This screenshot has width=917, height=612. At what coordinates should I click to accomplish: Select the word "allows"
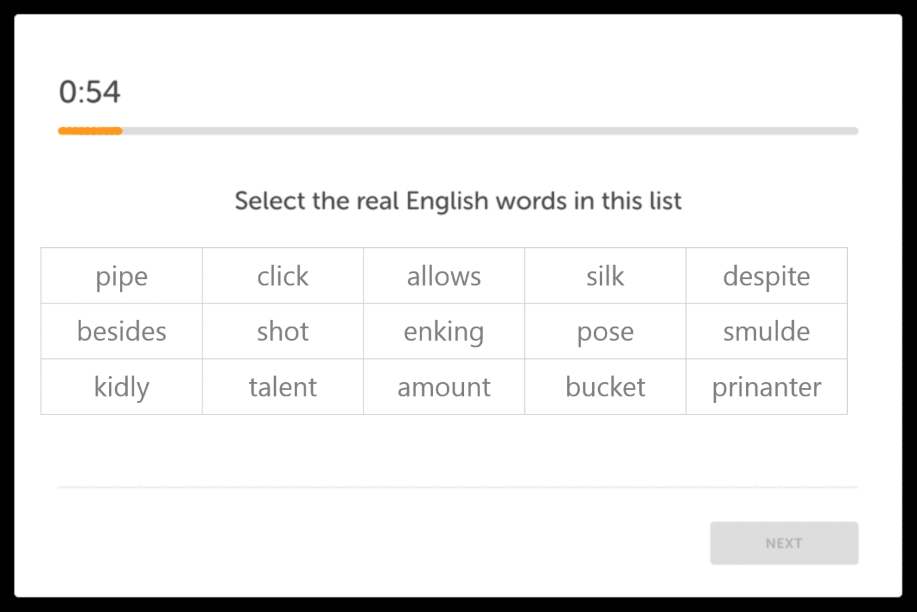[x=444, y=276]
